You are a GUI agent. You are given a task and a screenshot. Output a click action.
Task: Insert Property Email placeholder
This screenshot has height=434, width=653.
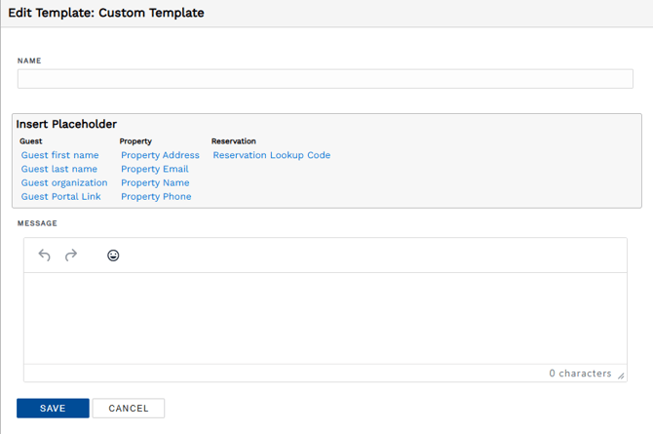(154, 169)
